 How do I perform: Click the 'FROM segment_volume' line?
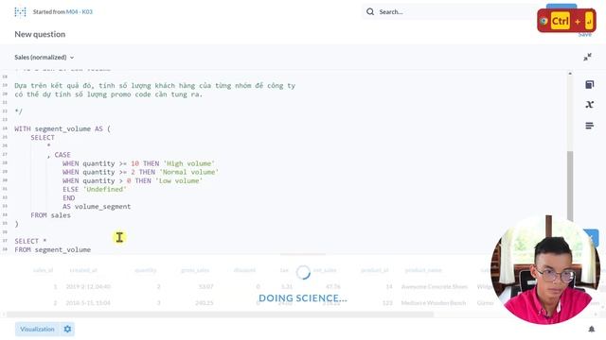click(53, 249)
